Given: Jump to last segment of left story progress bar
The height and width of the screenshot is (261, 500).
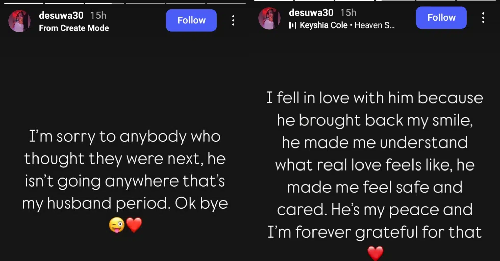Looking at the screenshot, I should click(x=226, y=3).
